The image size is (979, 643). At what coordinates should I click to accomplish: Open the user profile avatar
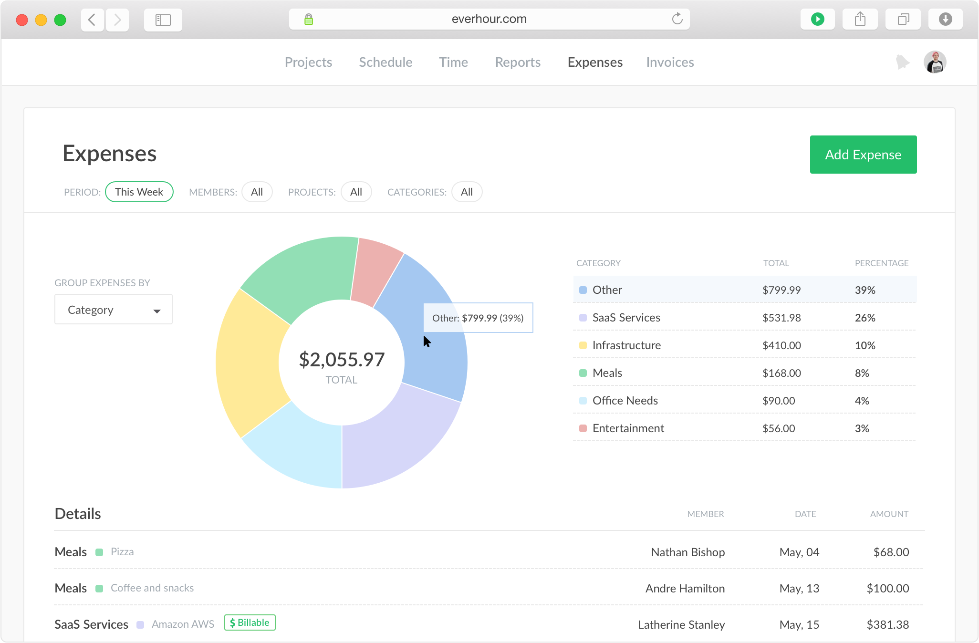coord(935,62)
